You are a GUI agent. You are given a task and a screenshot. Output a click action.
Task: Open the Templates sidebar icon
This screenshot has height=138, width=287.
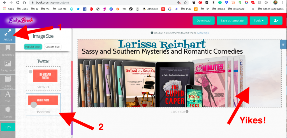8,51
